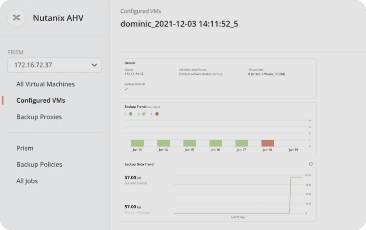Screen dimensions: 366x230
Task: Click the Jan 18 red failed backup bar
Action: tap(268, 143)
